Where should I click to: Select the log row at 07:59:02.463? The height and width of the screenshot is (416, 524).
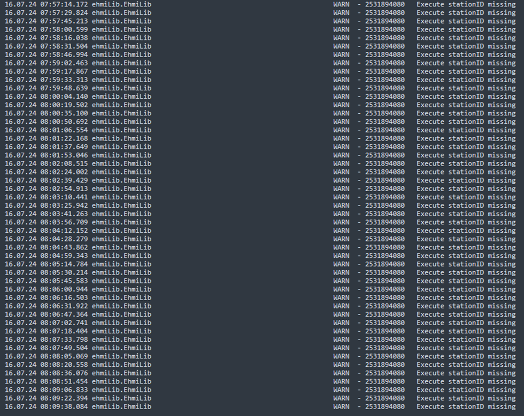pyautogui.click(x=260, y=63)
